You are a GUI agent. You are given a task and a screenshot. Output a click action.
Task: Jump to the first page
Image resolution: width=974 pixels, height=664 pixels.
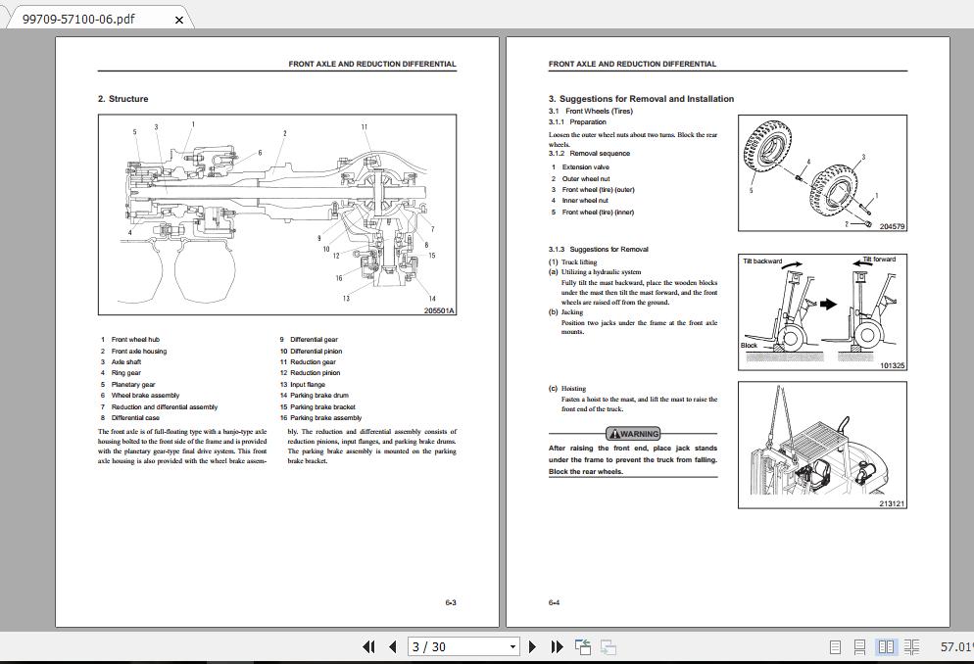370,647
